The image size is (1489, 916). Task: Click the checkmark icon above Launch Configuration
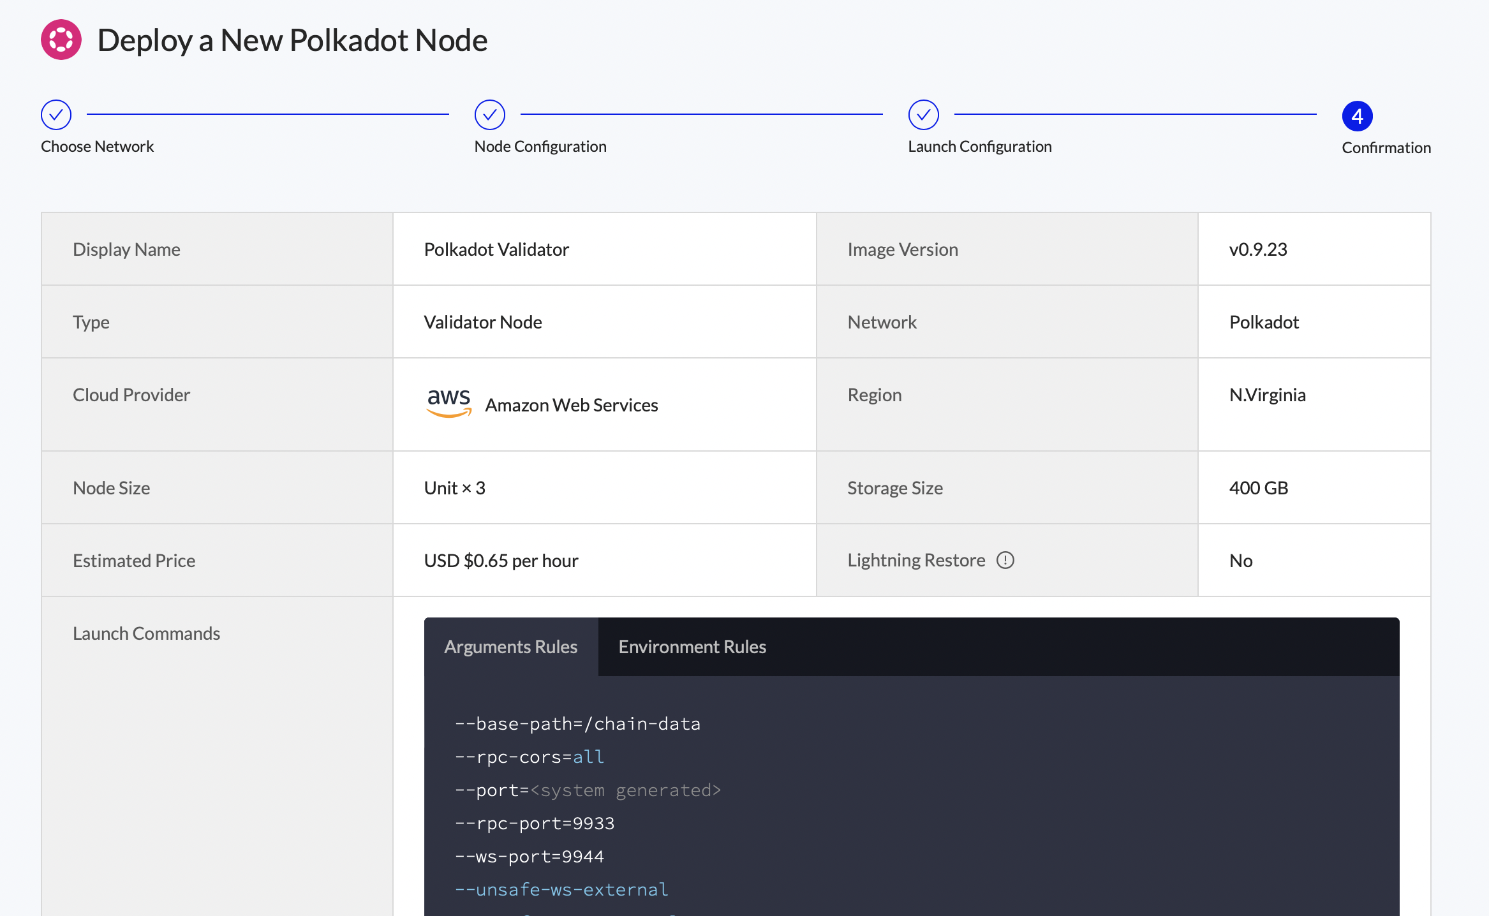tap(924, 115)
